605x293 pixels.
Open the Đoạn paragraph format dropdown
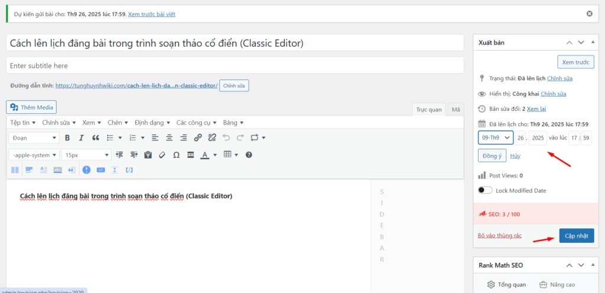click(34, 138)
